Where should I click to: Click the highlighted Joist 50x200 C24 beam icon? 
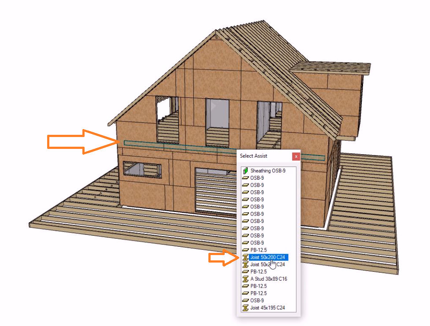point(245,257)
